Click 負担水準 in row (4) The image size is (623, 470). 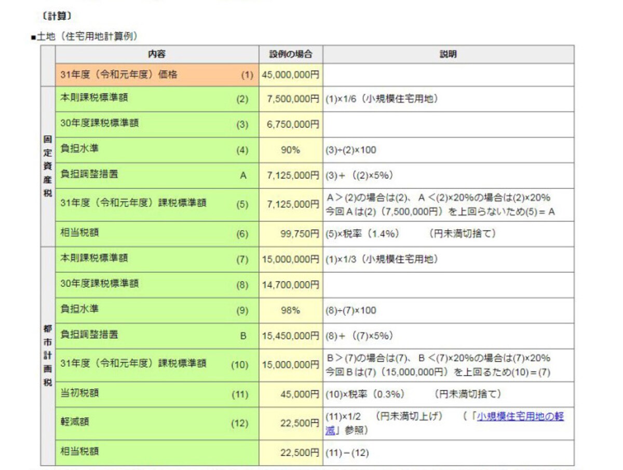79,149
